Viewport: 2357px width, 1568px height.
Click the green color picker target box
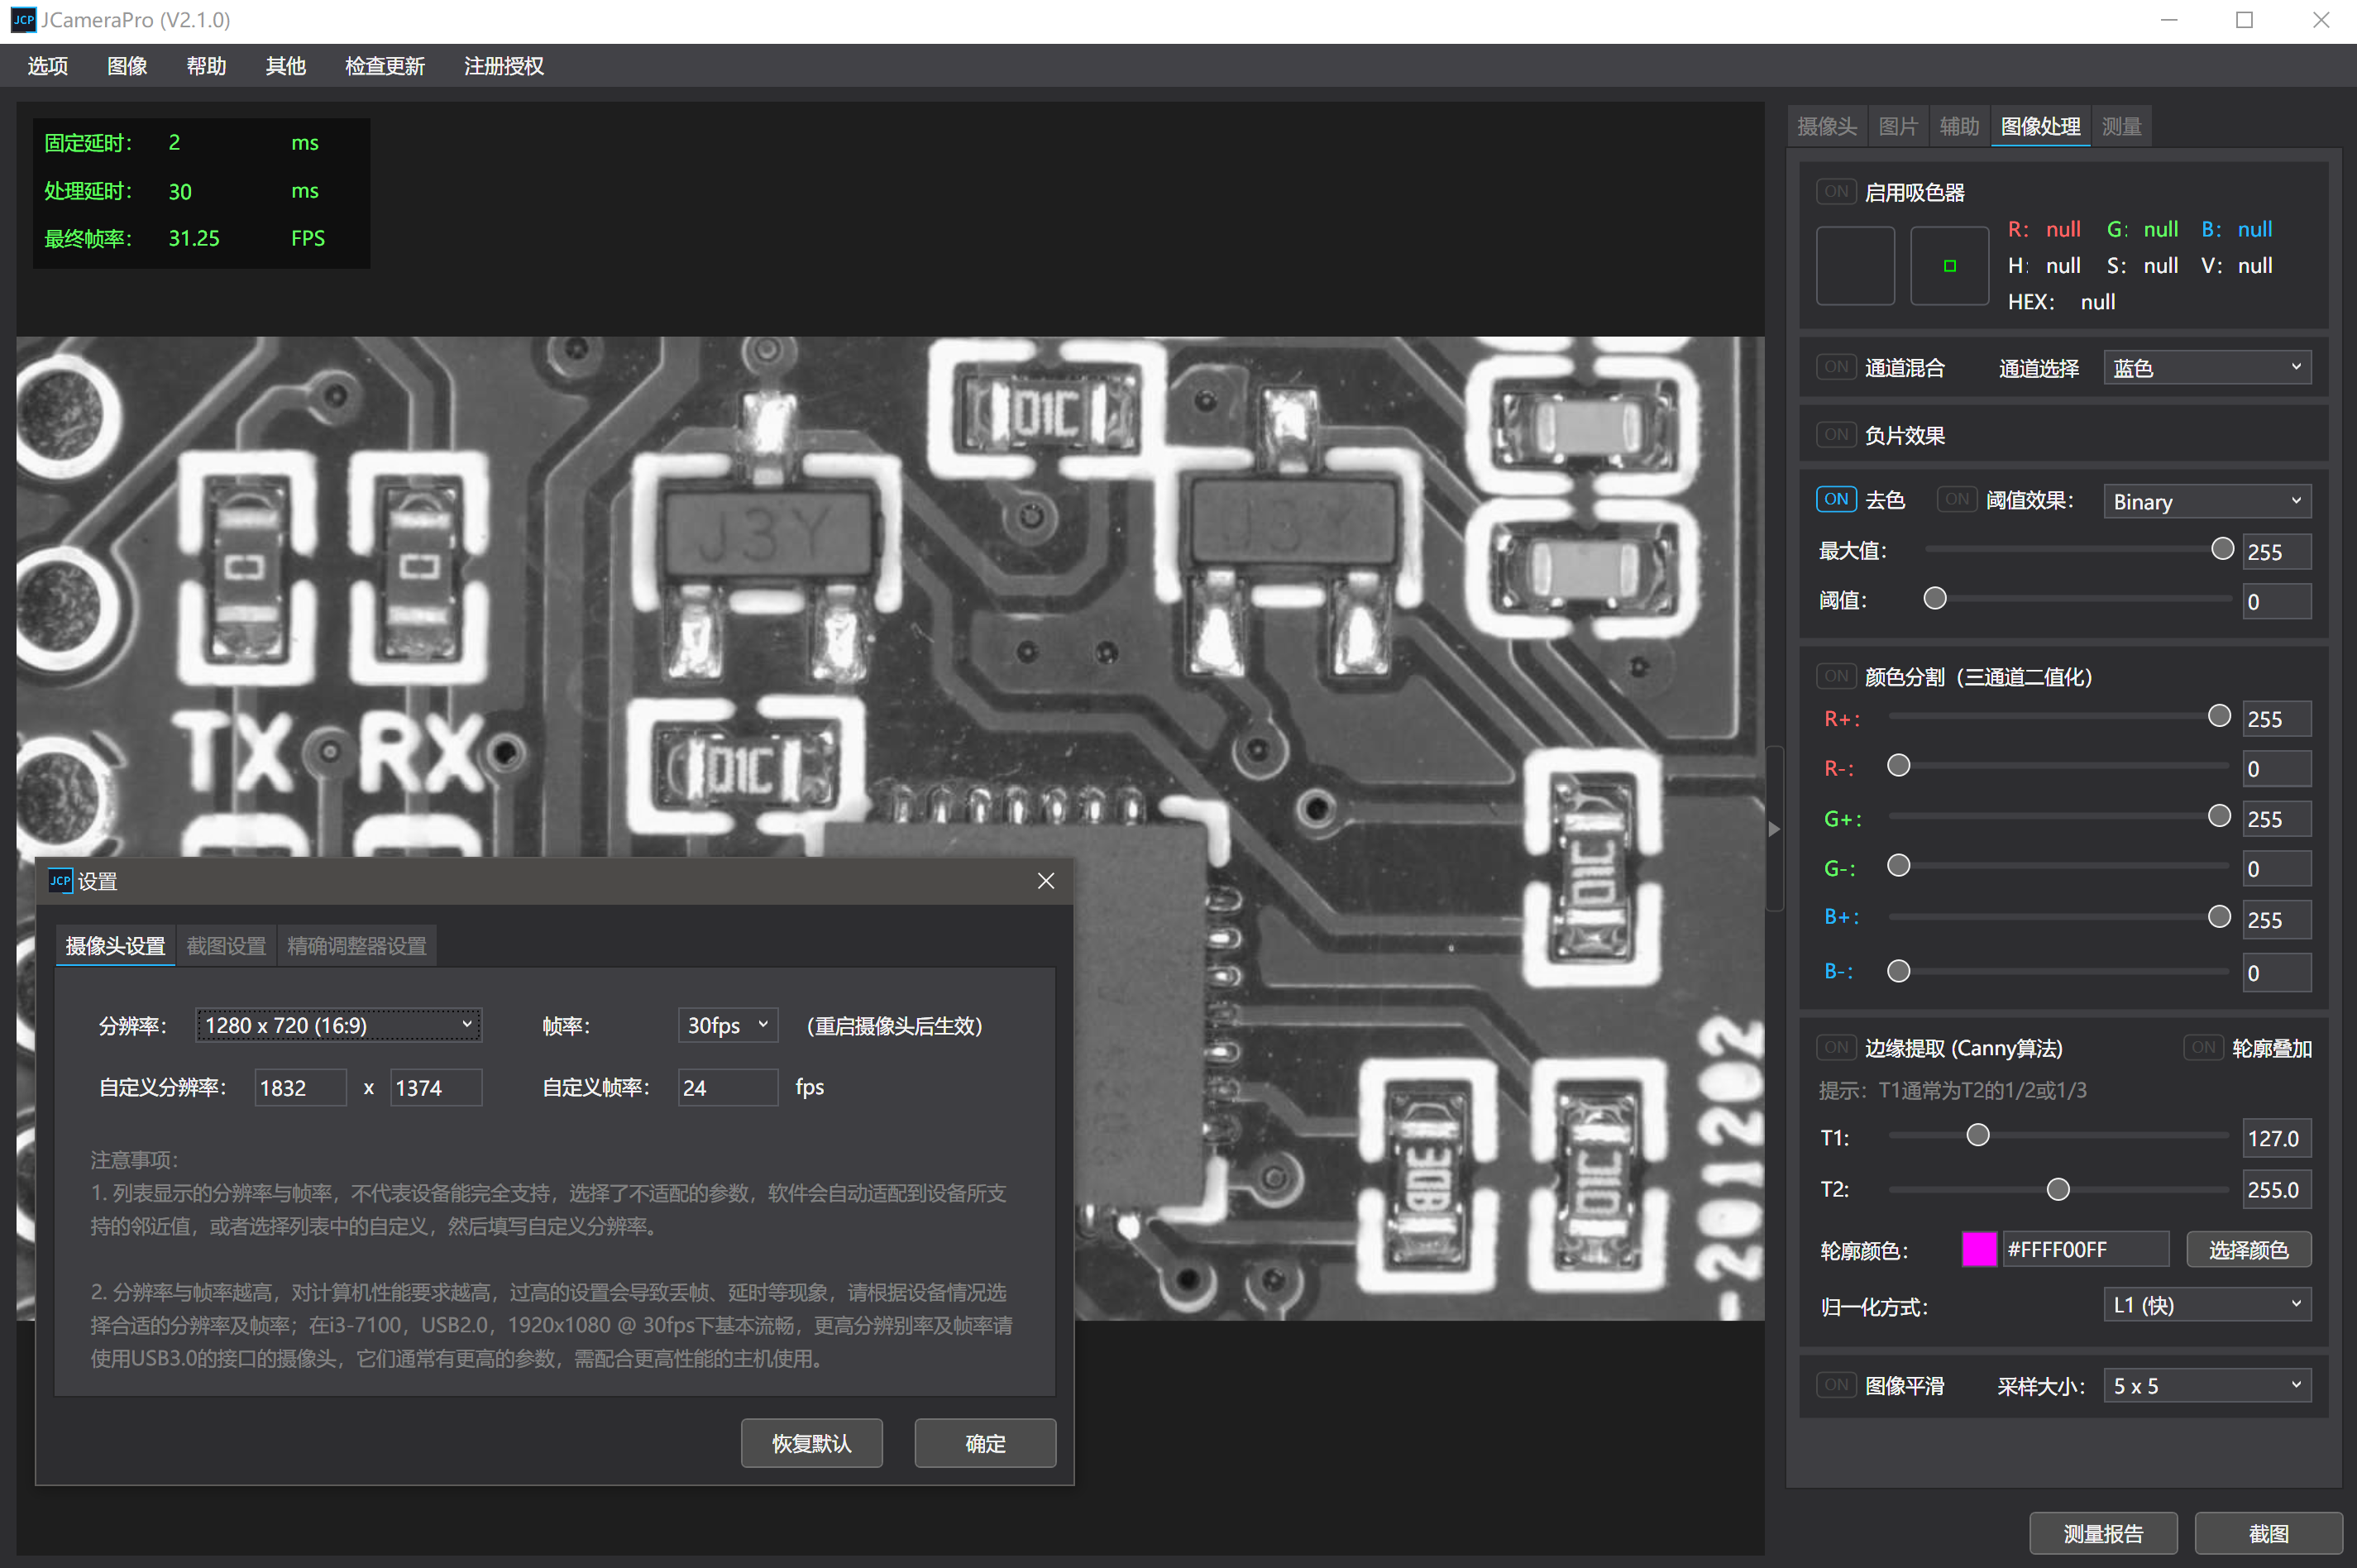[x=1949, y=266]
